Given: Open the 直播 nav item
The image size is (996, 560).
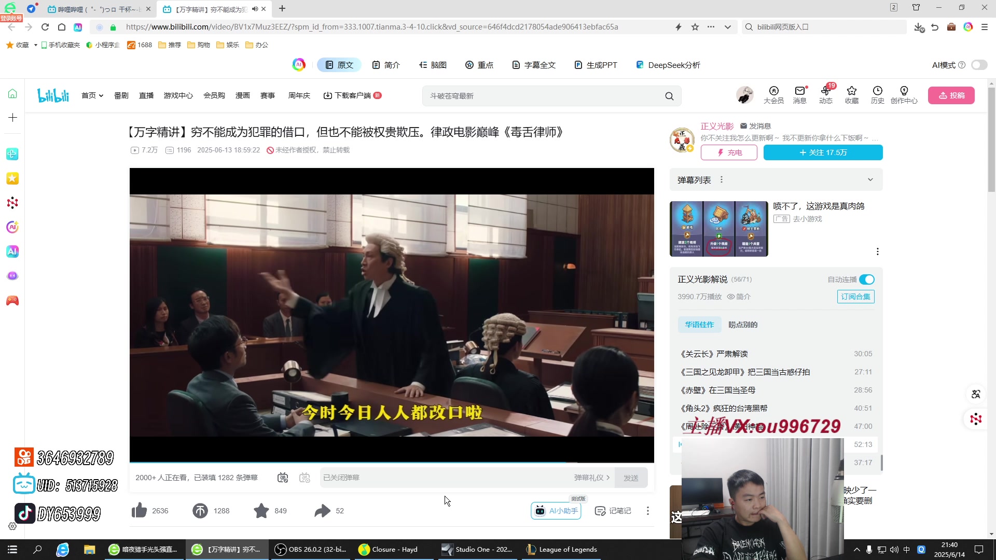Looking at the screenshot, I should click(x=146, y=95).
